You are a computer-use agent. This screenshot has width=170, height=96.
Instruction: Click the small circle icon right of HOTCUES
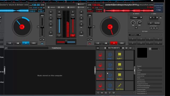coord(161,35)
